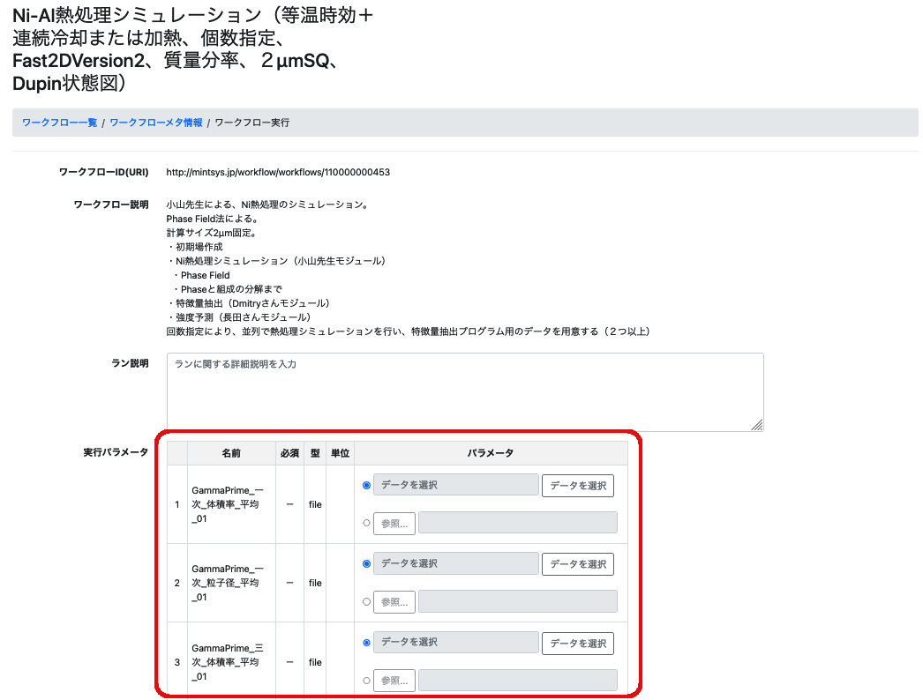Open the ワークフローメタ情報 breadcrumb link
This screenshot has height=700, width=923.
(x=156, y=123)
